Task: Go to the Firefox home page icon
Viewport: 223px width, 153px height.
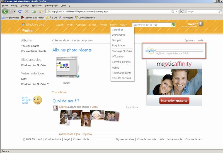Action: 41,11
